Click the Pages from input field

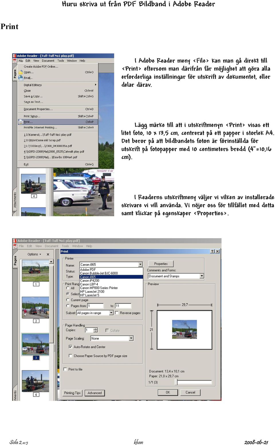(x=95, y=306)
